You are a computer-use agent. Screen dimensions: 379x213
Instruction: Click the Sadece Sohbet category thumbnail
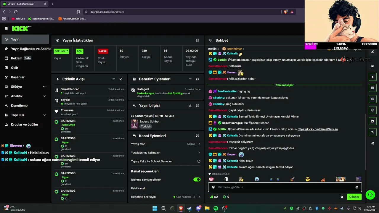click(134, 124)
